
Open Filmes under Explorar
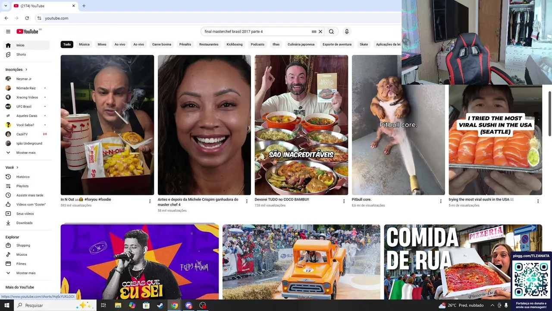click(x=27, y=264)
